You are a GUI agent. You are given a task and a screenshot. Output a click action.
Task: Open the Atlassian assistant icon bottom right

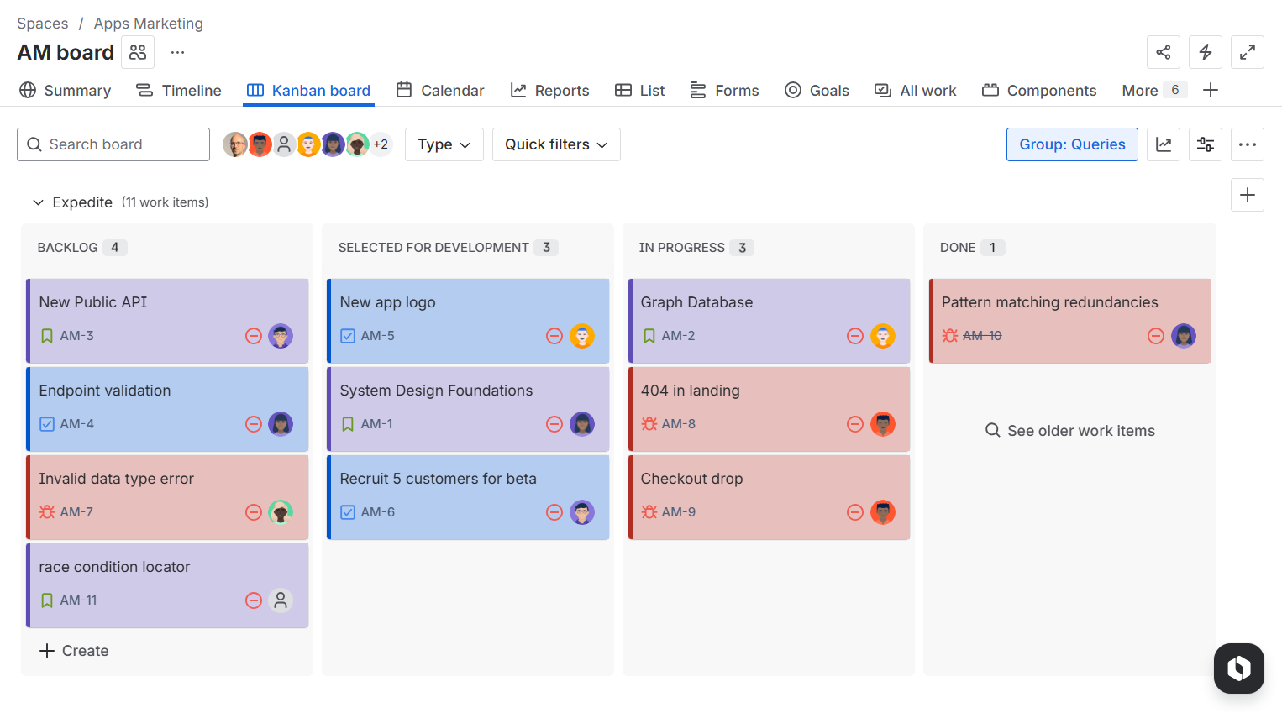point(1239,668)
